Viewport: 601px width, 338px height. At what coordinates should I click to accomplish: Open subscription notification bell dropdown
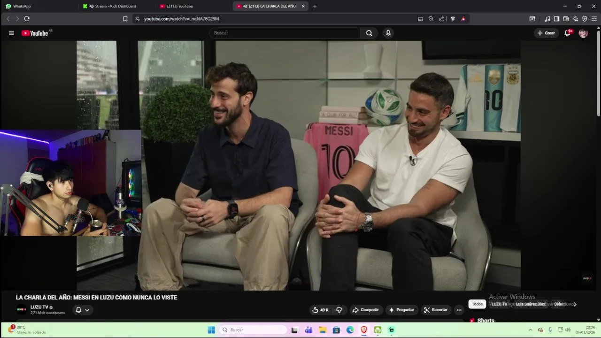pos(82,310)
